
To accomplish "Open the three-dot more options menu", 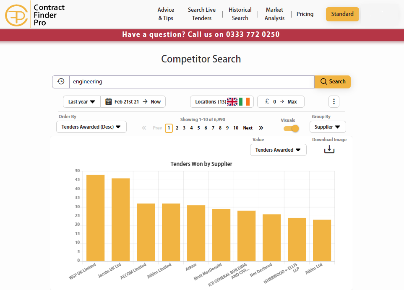I will pyautogui.click(x=334, y=102).
